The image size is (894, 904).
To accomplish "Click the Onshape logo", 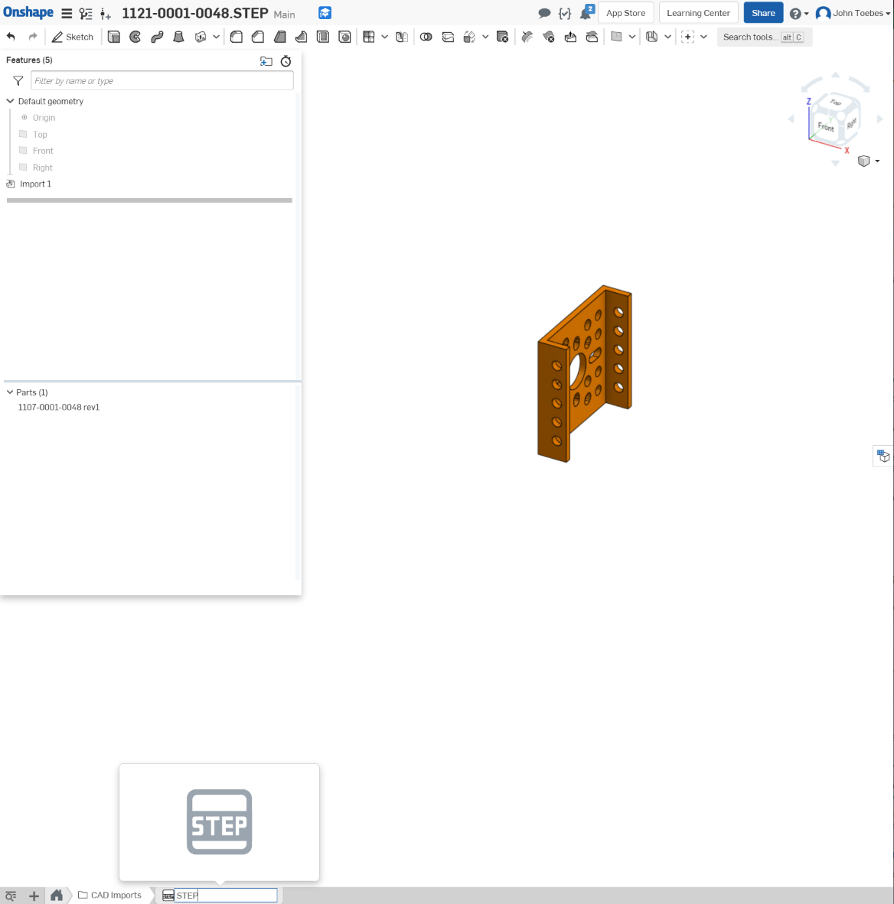I will coord(28,13).
